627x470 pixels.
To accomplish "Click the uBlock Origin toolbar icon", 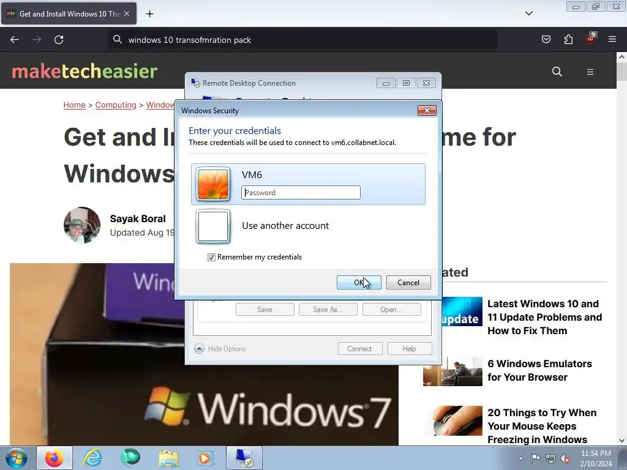I will [590, 39].
